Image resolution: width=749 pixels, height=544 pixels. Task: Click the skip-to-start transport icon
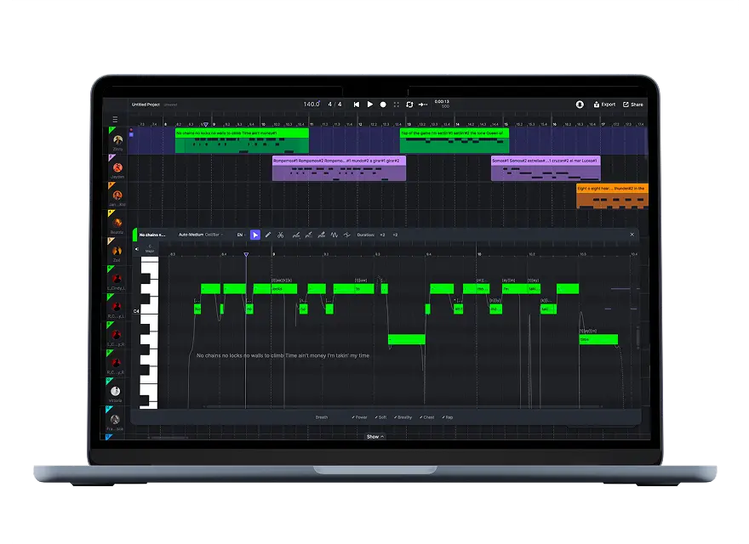pyautogui.click(x=357, y=105)
